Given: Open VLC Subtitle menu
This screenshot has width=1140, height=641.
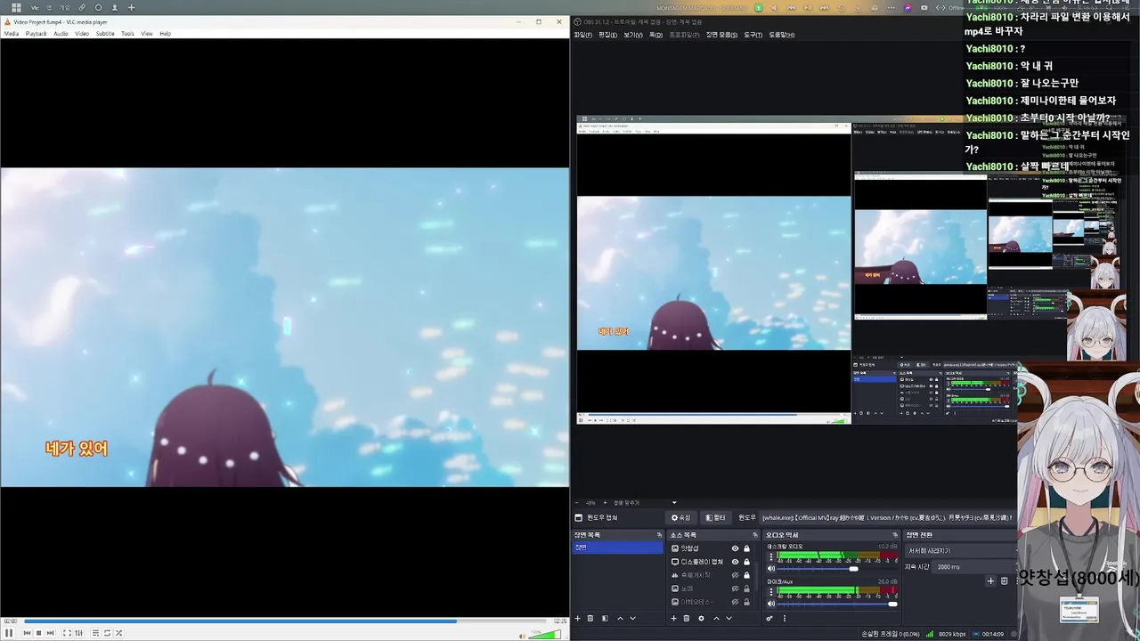Looking at the screenshot, I should (105, 34).
